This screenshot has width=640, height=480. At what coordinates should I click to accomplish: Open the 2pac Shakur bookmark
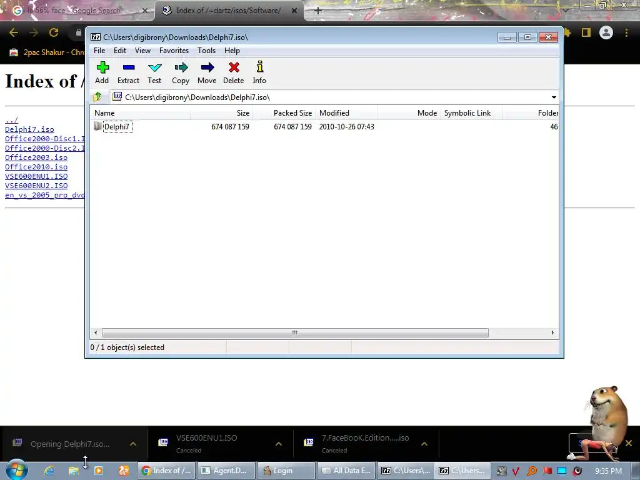pos(47,52)
